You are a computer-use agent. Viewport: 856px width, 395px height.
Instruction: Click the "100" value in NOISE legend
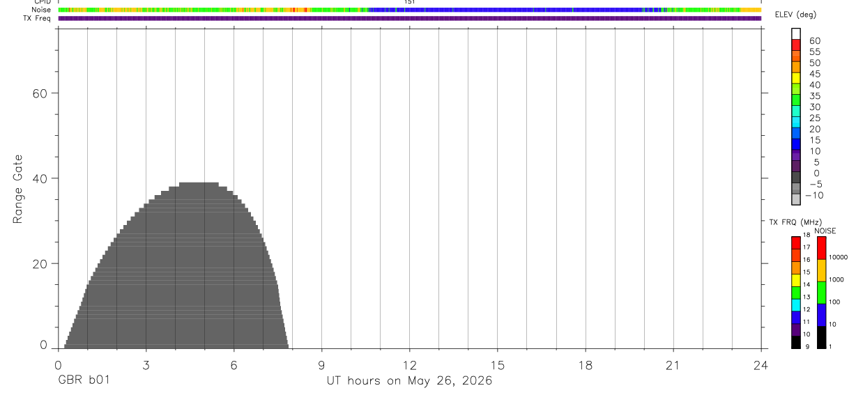click(x=834, y=302)
